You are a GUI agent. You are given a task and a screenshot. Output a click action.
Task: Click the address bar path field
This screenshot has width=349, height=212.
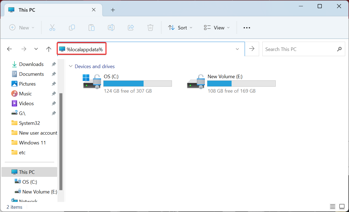(151, 49)
